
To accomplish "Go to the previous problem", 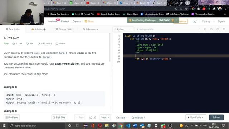I will (80, 118).
